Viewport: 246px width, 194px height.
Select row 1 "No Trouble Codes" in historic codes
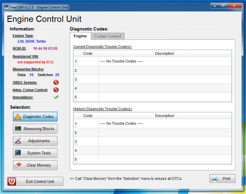pyautogui.click(x=155, y=124)
